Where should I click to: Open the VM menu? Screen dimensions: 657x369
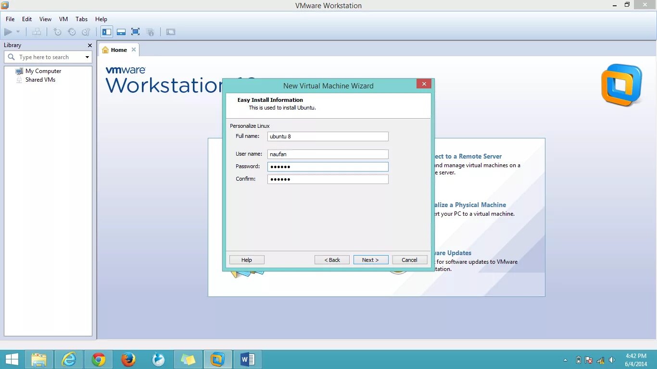pyautogui.click(x=63, y=19)
